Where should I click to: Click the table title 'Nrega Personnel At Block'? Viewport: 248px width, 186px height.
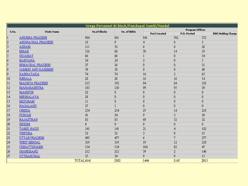(x=127, y=26)
